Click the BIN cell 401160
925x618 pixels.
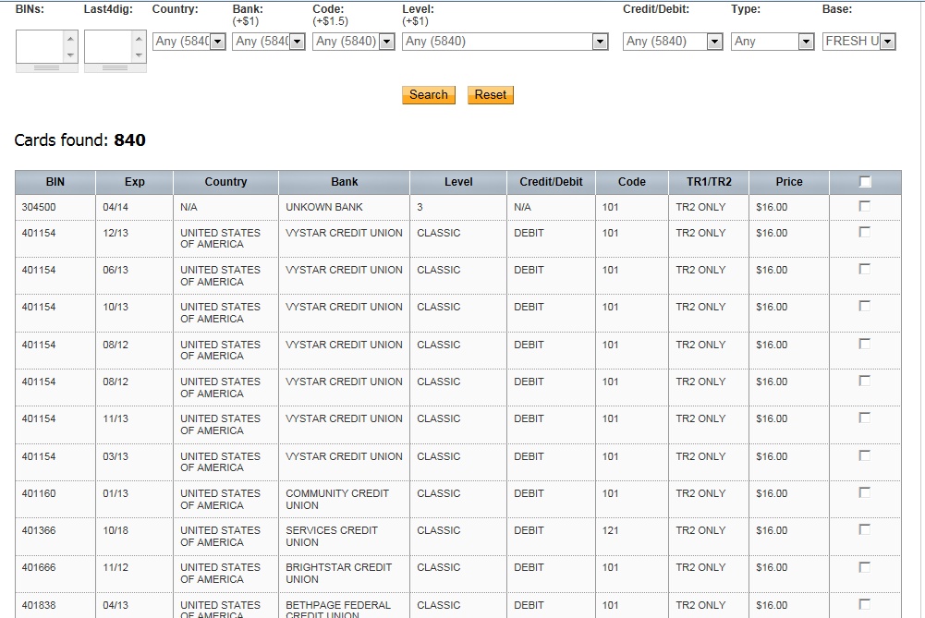tap(39, 493)
